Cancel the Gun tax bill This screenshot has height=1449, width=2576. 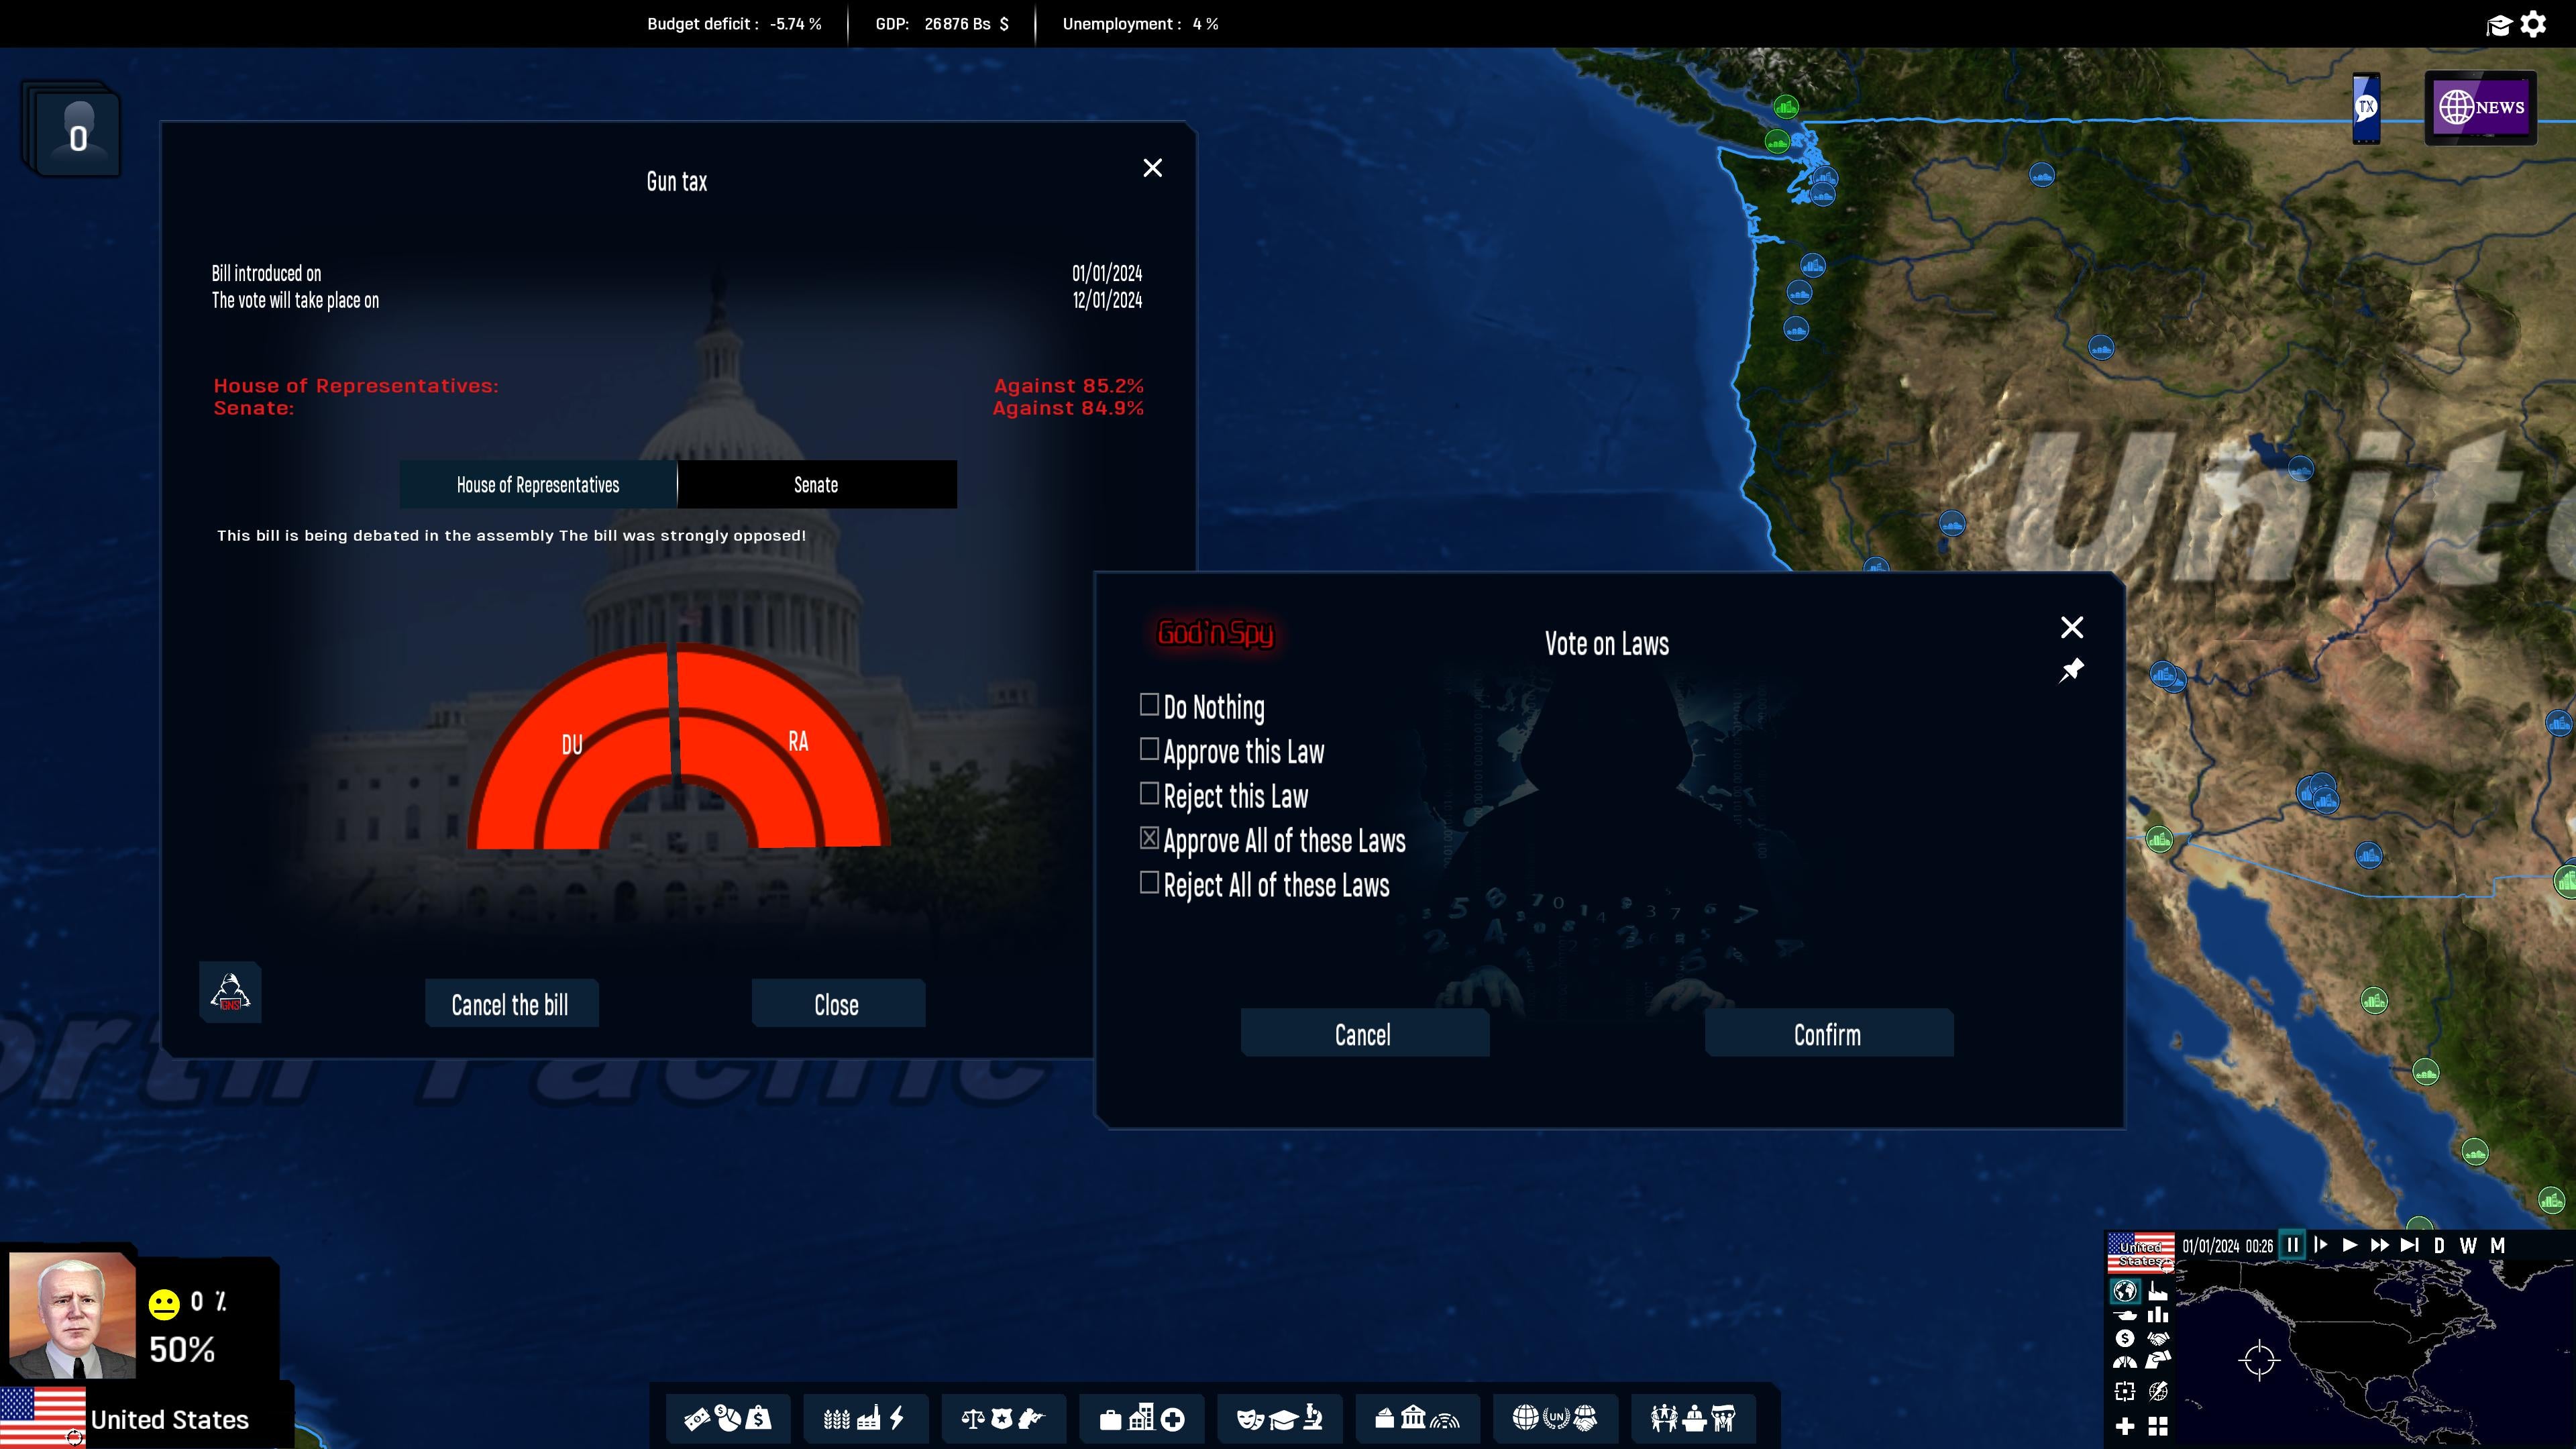point(511,1004)
